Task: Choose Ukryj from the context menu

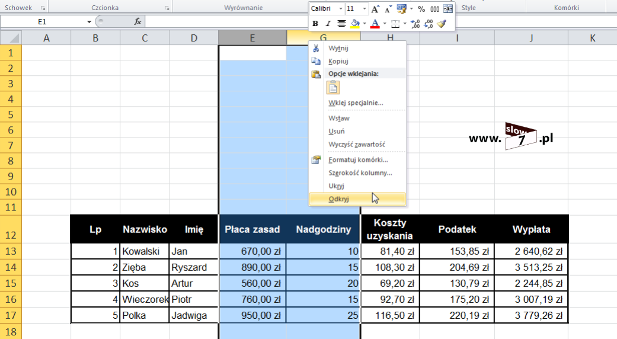Action: click(x=357, y=186)
